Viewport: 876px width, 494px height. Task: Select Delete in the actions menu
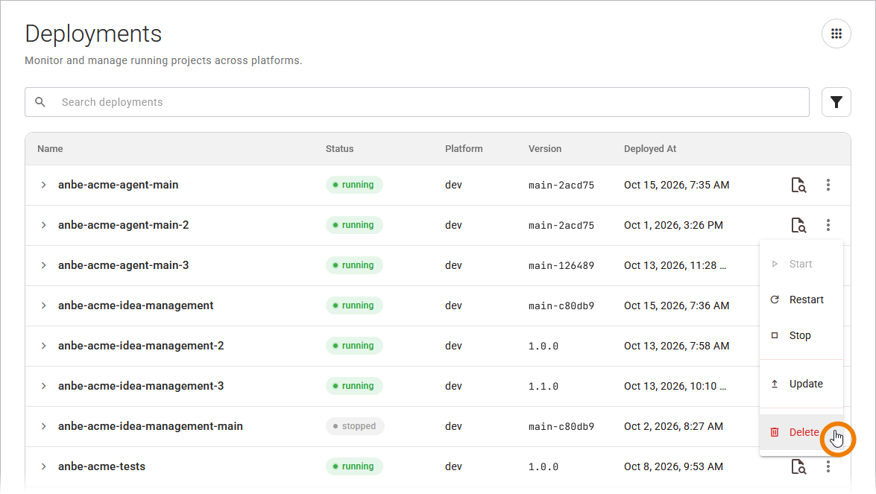tap(801, 432)
